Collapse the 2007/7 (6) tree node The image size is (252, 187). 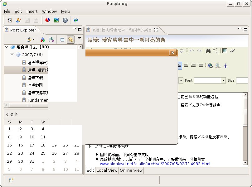[12, 55]
